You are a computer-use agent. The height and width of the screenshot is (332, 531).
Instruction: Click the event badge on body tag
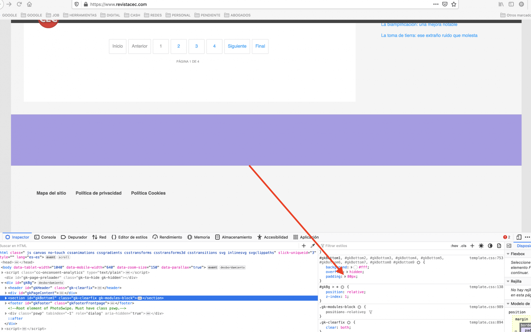tap(213, 267)
